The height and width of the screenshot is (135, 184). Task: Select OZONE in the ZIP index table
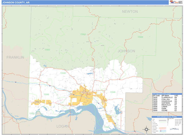(x=164, y=111)
